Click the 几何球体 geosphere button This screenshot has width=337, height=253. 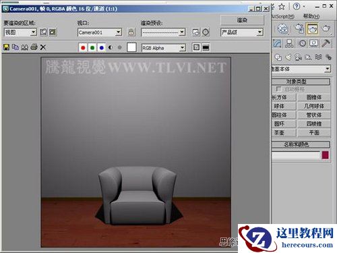pyautogui.click(x=314, y=106)
